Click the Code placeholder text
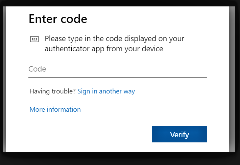 [x=37, y=69]
